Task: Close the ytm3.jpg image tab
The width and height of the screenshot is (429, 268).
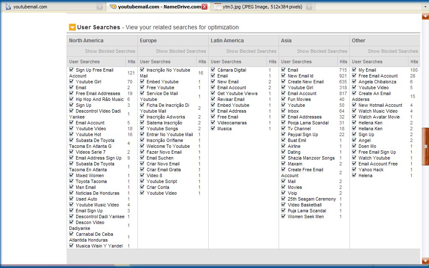Action: click(x=309, y=7)
